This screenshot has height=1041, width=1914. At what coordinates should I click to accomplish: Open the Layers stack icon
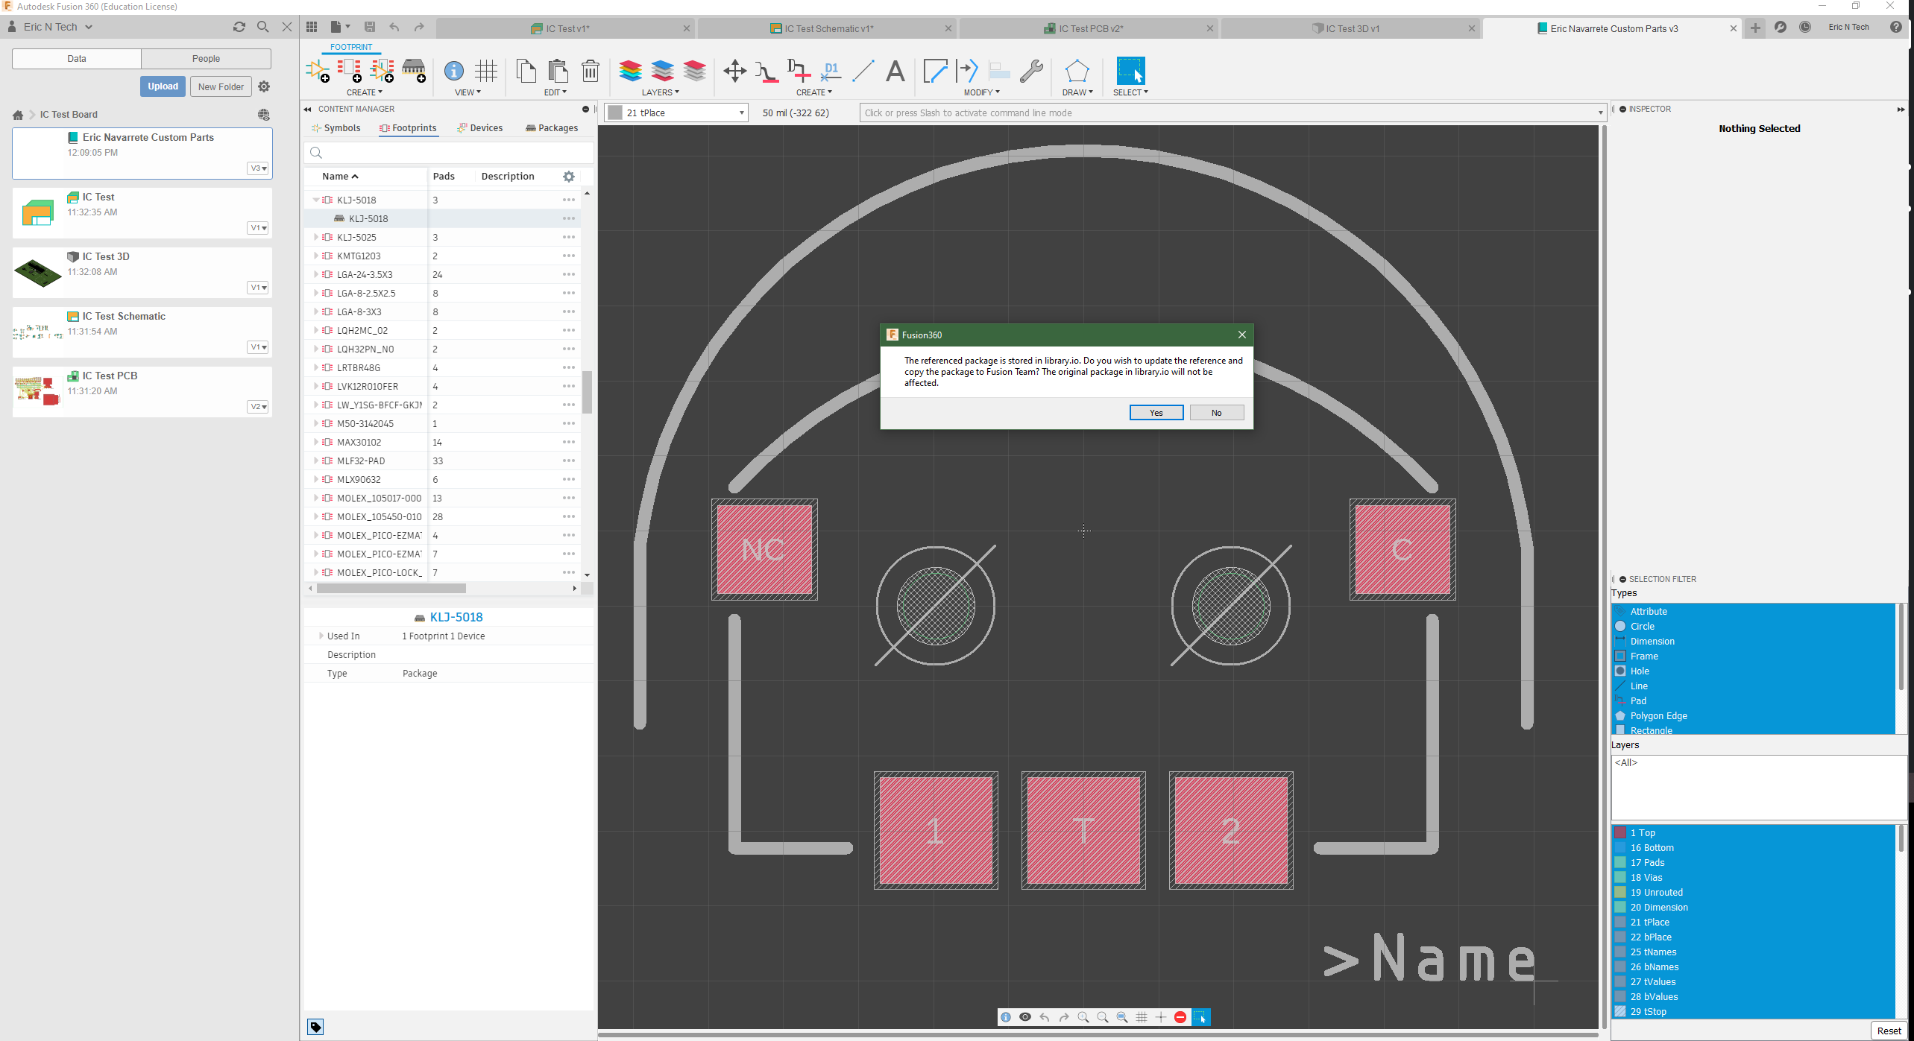pos(631,71)
